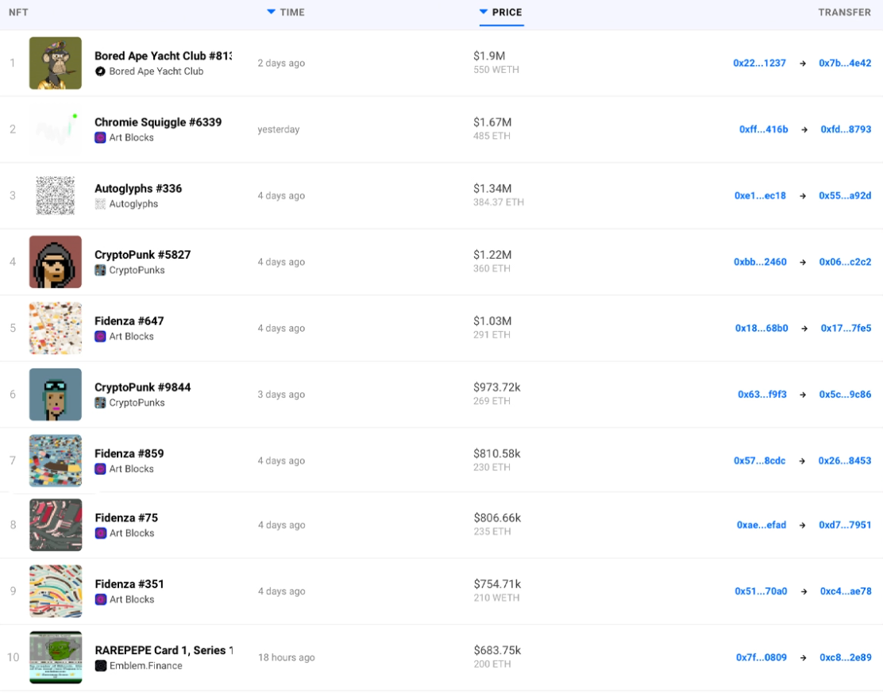The width and height of the screenshot is (883, 693).
Task: Click the CryptoPunks icon under CryptoPunk #5827
Action: pyautogui.click(x=100, y=270)
